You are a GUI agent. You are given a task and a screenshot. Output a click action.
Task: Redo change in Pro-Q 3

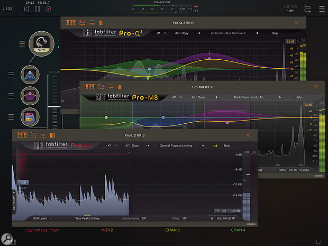point(165,33)
